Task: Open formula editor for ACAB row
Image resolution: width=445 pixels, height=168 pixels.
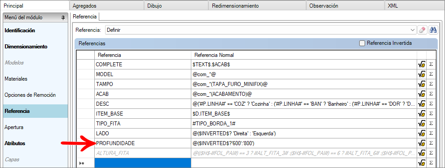Action: [x=422, y=94]
